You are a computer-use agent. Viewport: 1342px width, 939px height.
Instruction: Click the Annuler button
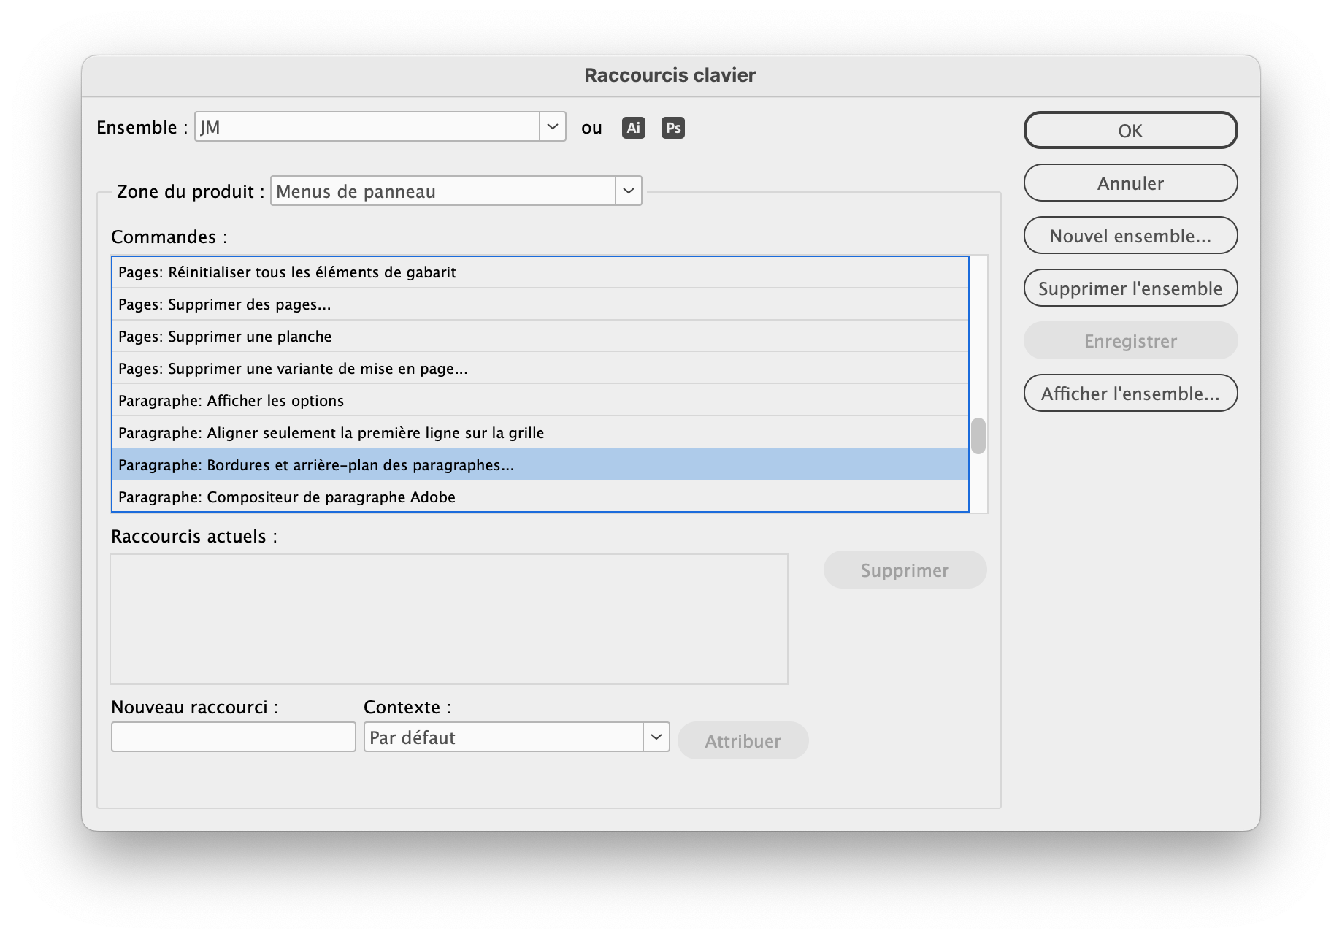pyautogui.click(x=1130, y=183)
